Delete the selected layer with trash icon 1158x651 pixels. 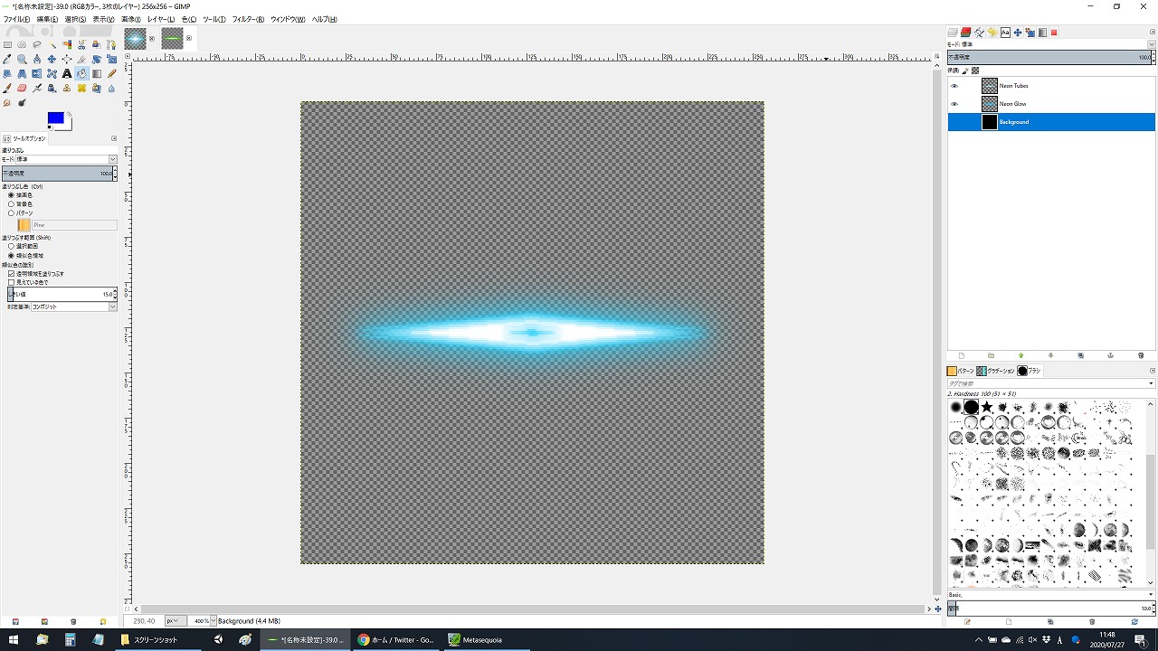1141,355
